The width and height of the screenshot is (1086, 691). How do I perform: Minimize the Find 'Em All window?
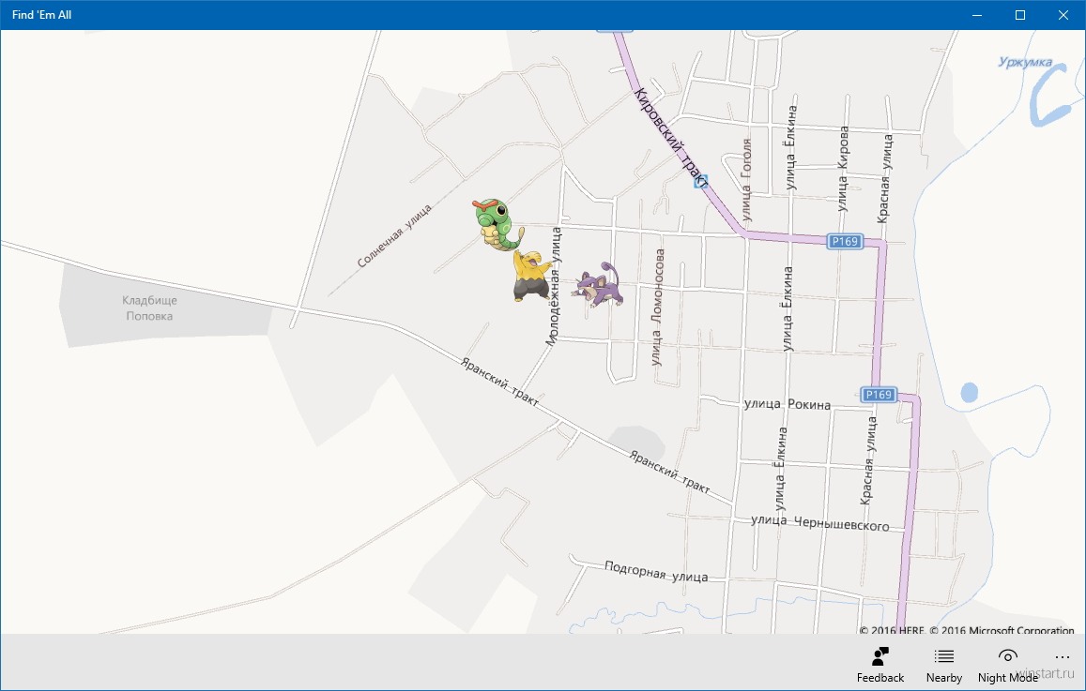(977, 15)
